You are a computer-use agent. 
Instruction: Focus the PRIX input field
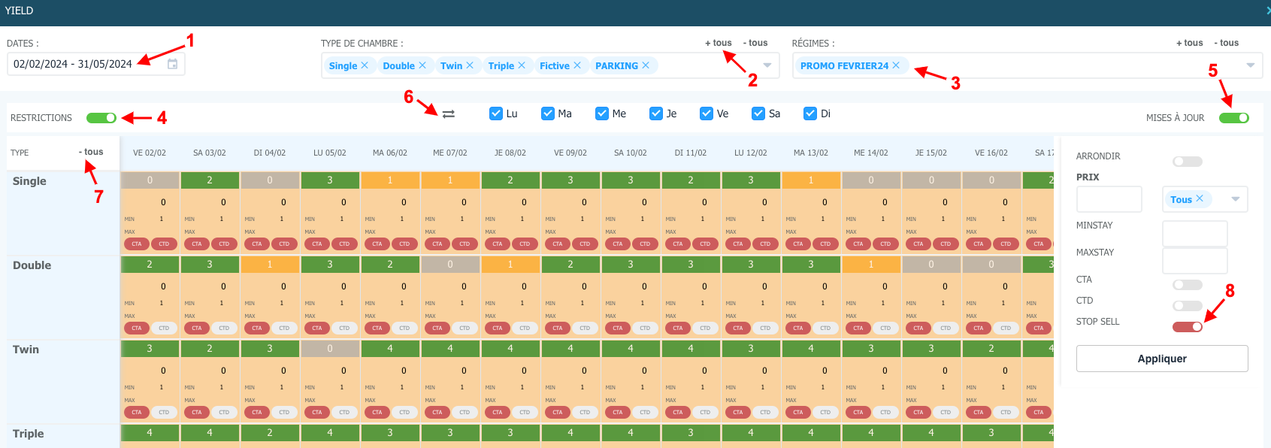1109,199
